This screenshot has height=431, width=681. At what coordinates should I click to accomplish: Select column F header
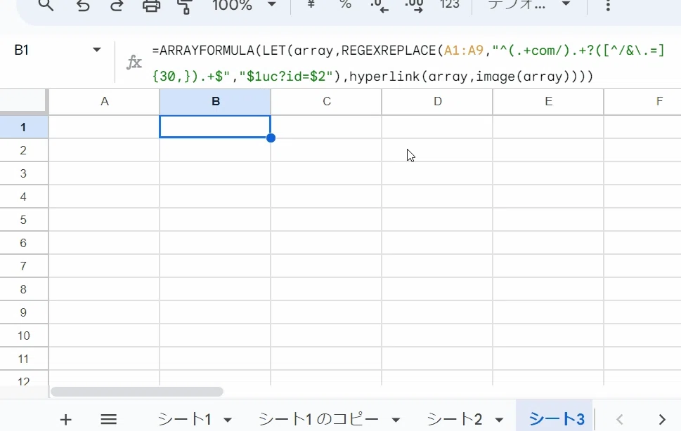pyautogui.click(x=643, y=102)
